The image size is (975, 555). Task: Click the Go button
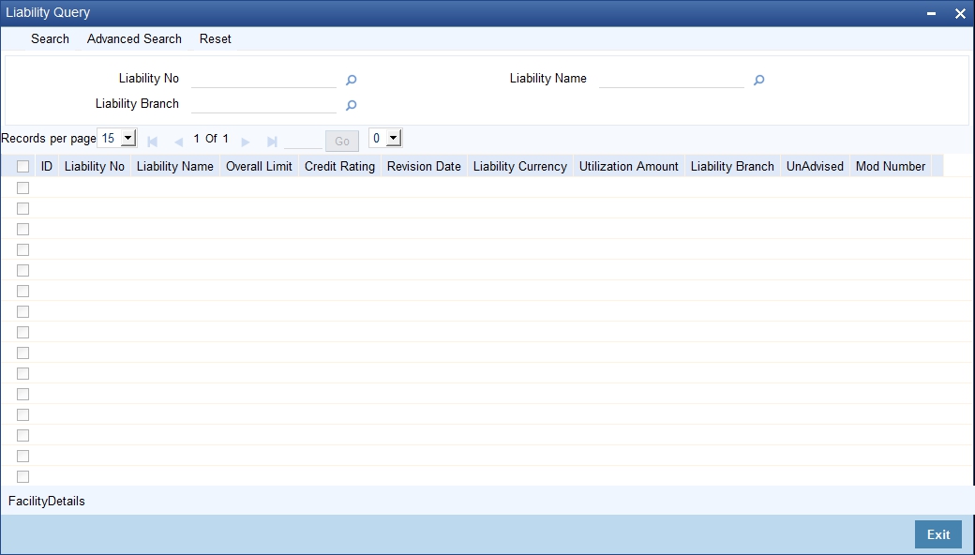[342, 141]
